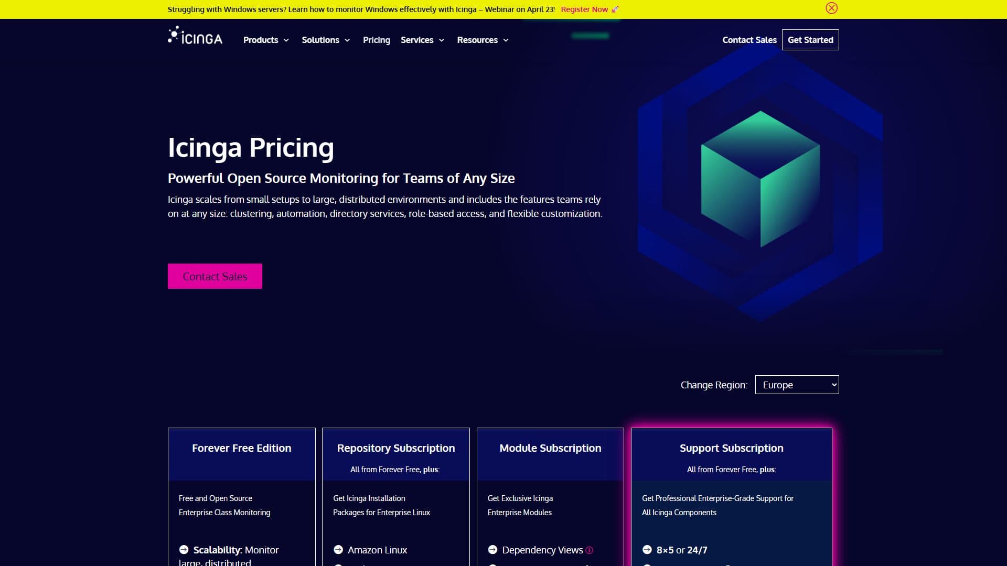Image resolution: width=1007 pixels, height=566 pixels.
Task: Click the 'Change Region:' label
Action: (x=714, y=385)
